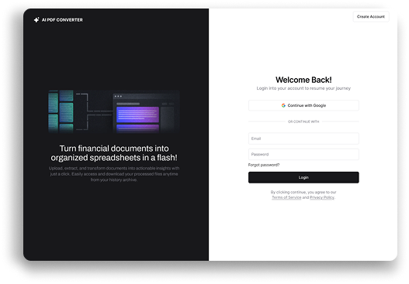Submit the form with the Login button
The width and height of the screenshot is (409, 284).
coord(303,177)
